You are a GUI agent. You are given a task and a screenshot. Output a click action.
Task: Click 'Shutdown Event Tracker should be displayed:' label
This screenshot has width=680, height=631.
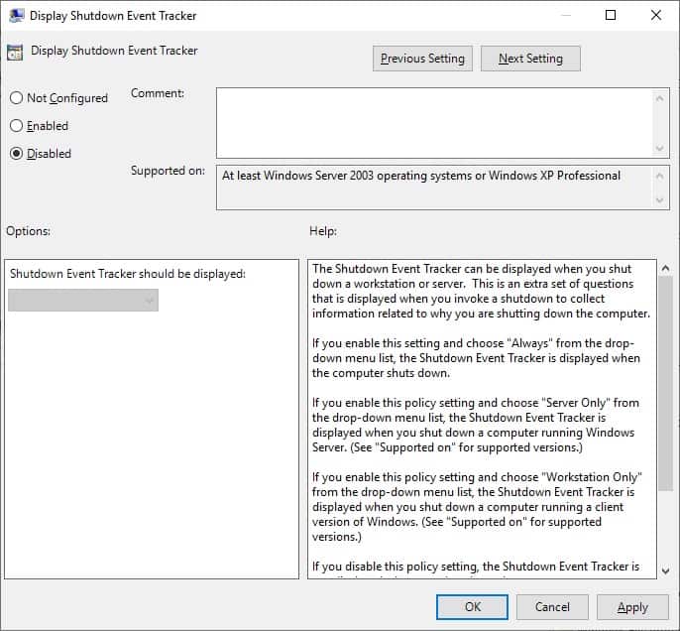click(128, 274)
